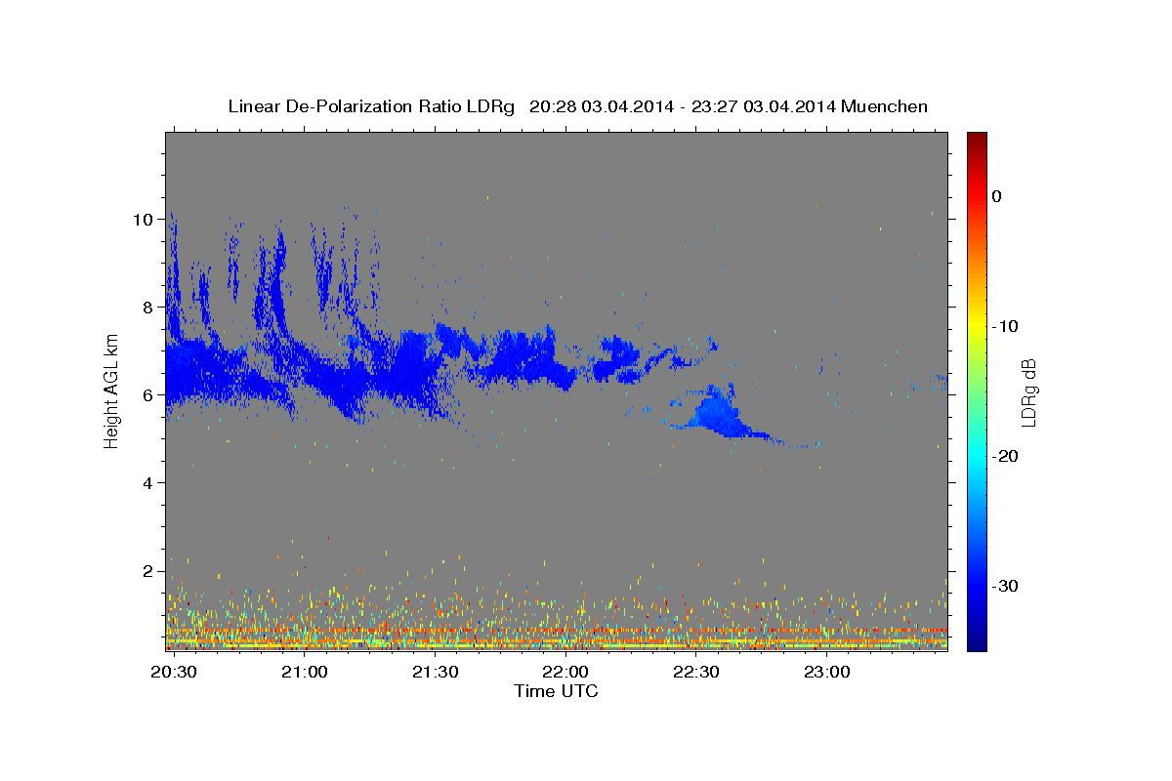
Task: Click the 22:30 time tick label
Action: tap(695, 673)
